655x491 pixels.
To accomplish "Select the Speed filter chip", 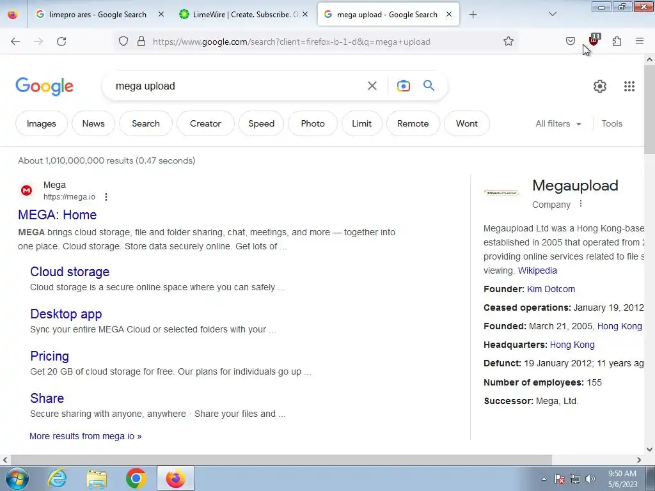I will tap(261, 123).
